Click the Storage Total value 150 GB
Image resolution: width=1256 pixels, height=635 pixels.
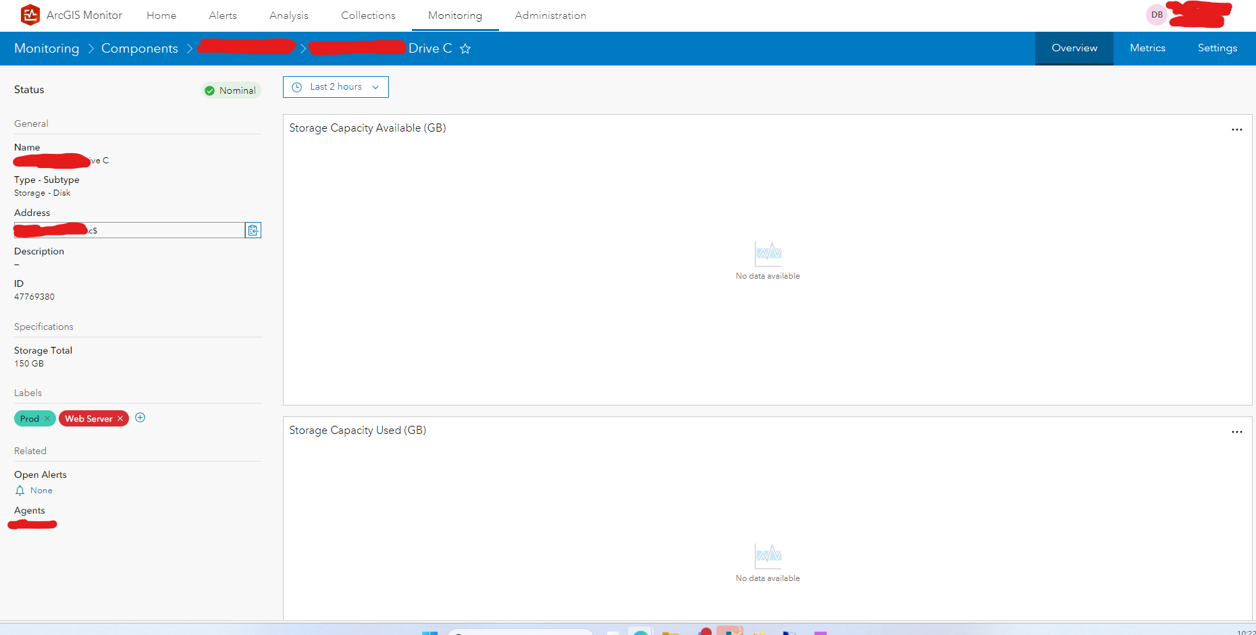tap(29, 364)
